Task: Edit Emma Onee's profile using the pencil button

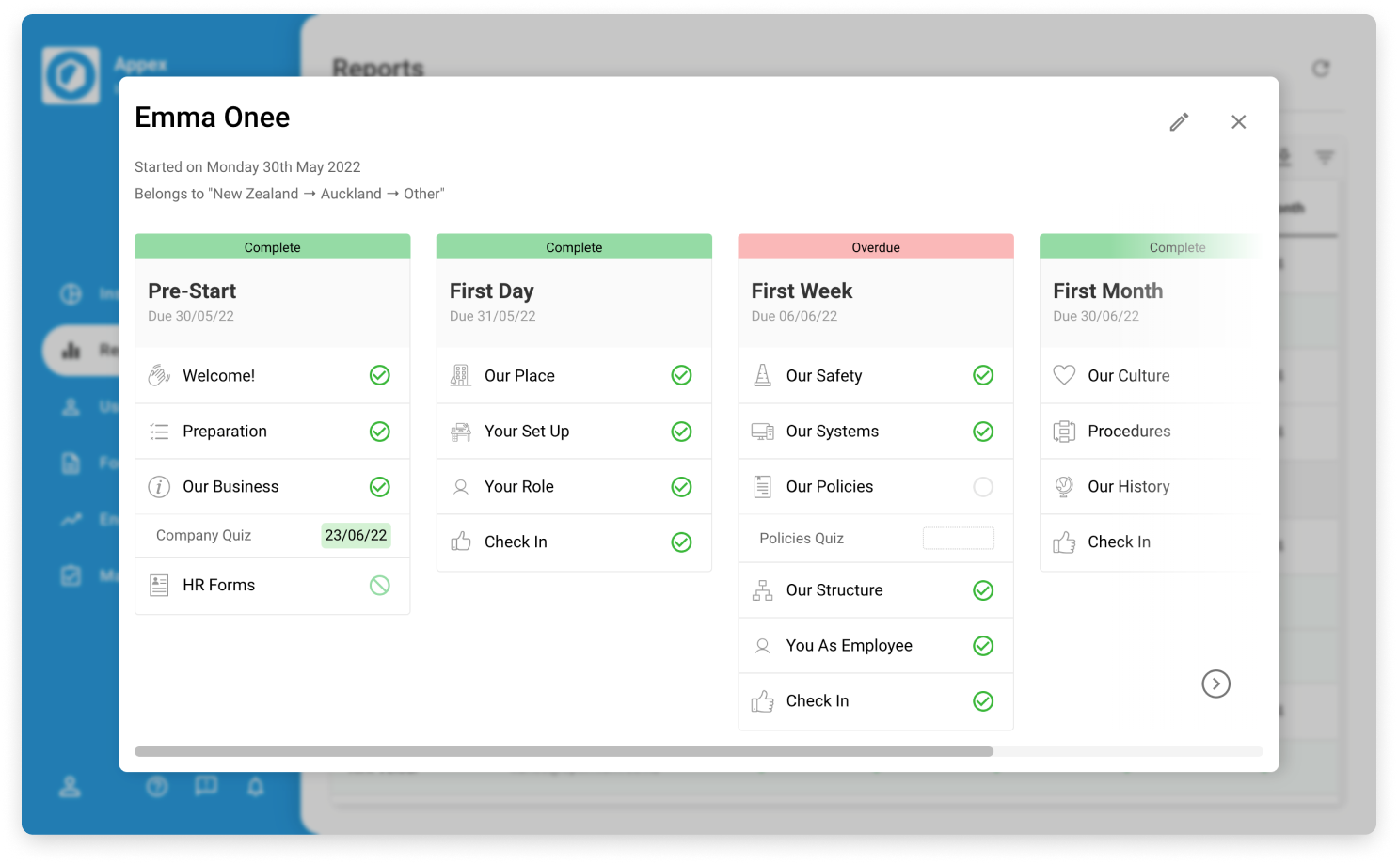Action: pos(1179,121)
